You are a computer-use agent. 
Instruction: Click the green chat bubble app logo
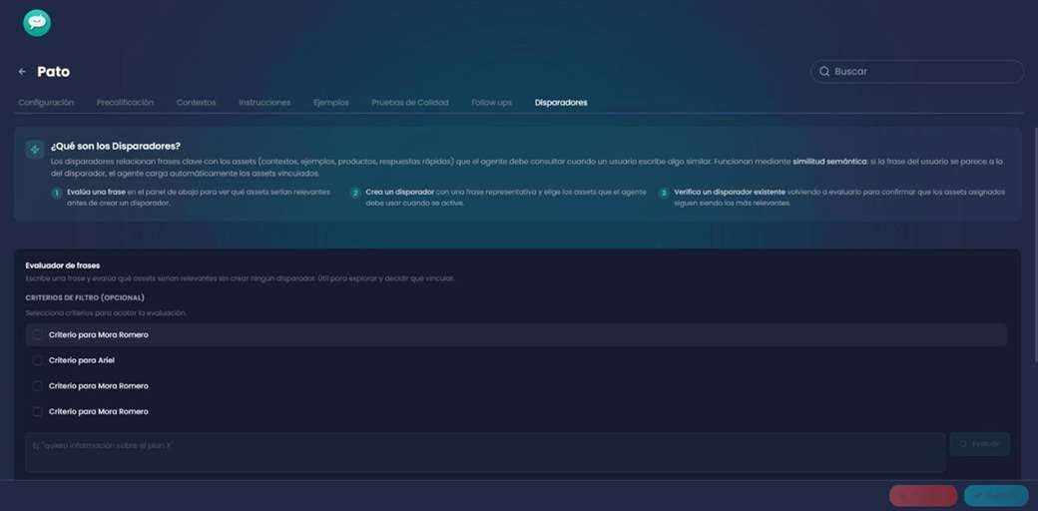(x=37, y=23)
